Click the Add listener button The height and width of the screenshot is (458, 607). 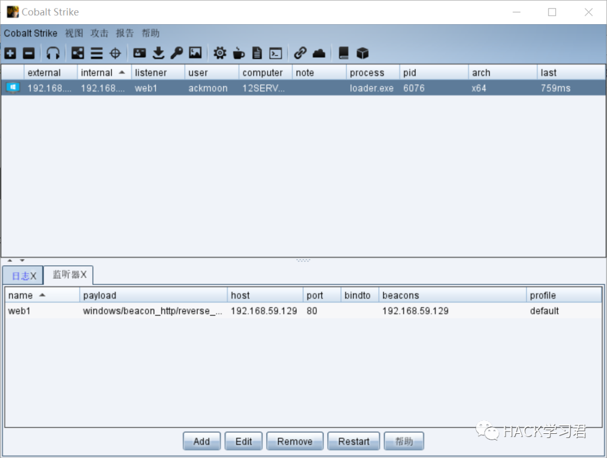tap(202, 441)
